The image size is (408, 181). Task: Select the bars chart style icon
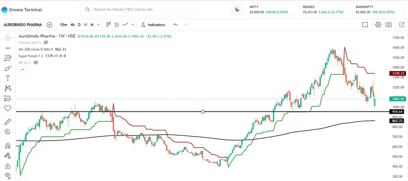[x=108, y=24]
